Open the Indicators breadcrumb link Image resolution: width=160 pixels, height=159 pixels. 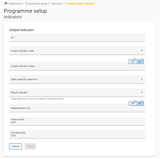(x=57, y=4)
